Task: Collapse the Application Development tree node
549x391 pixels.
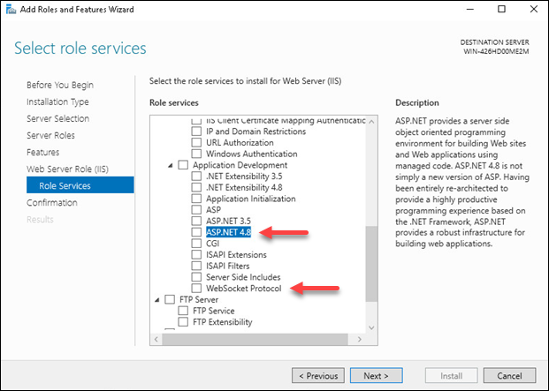Action: click(171, 165)
